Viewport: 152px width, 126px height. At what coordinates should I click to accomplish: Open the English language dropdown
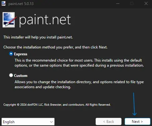pyautogui.click(x=28, y=122)
